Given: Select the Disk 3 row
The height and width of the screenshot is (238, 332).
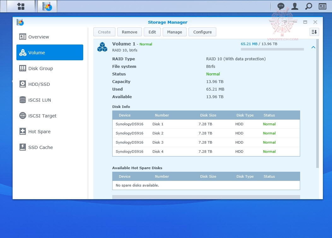Looking at the screenshot, I should 206,142.
